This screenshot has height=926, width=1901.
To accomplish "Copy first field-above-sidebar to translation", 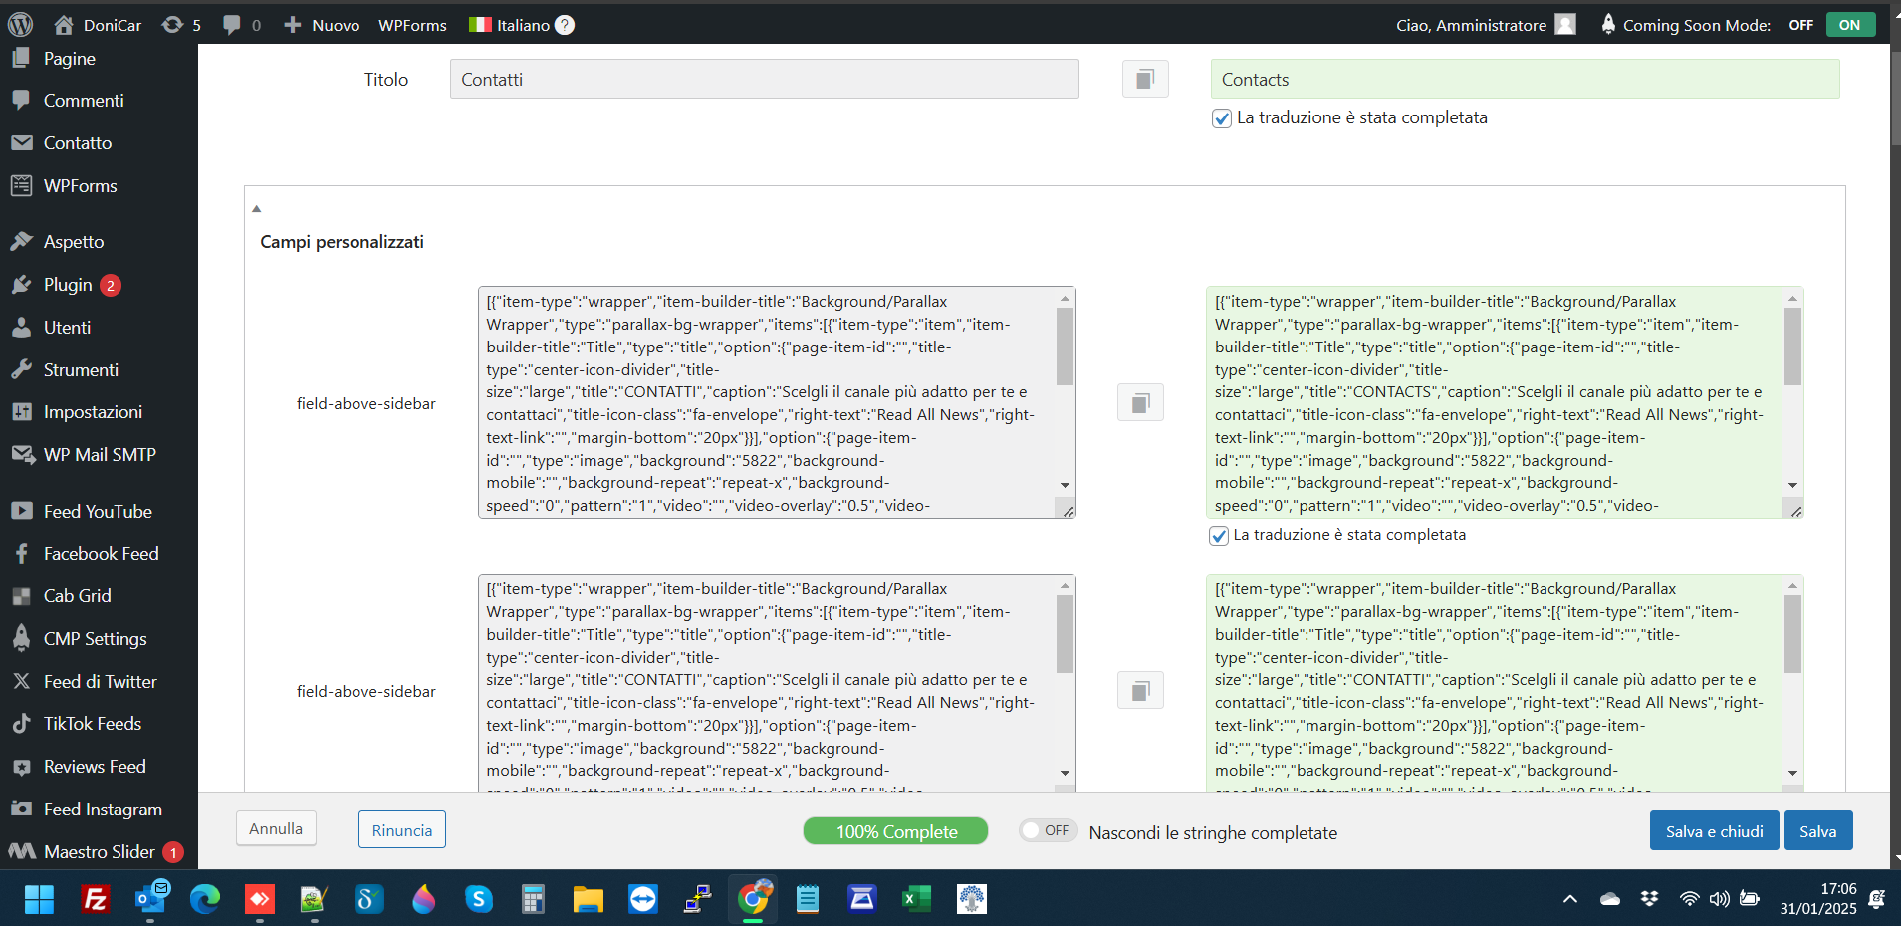I will (x=1140, y=402).
